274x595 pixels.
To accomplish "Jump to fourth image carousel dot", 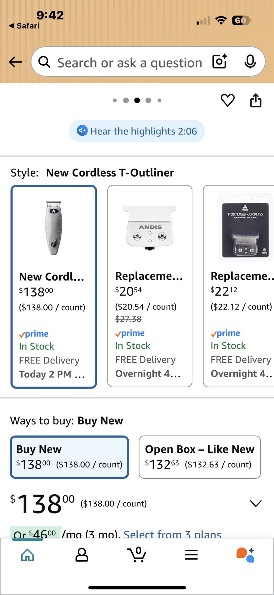I will (148, 100).
